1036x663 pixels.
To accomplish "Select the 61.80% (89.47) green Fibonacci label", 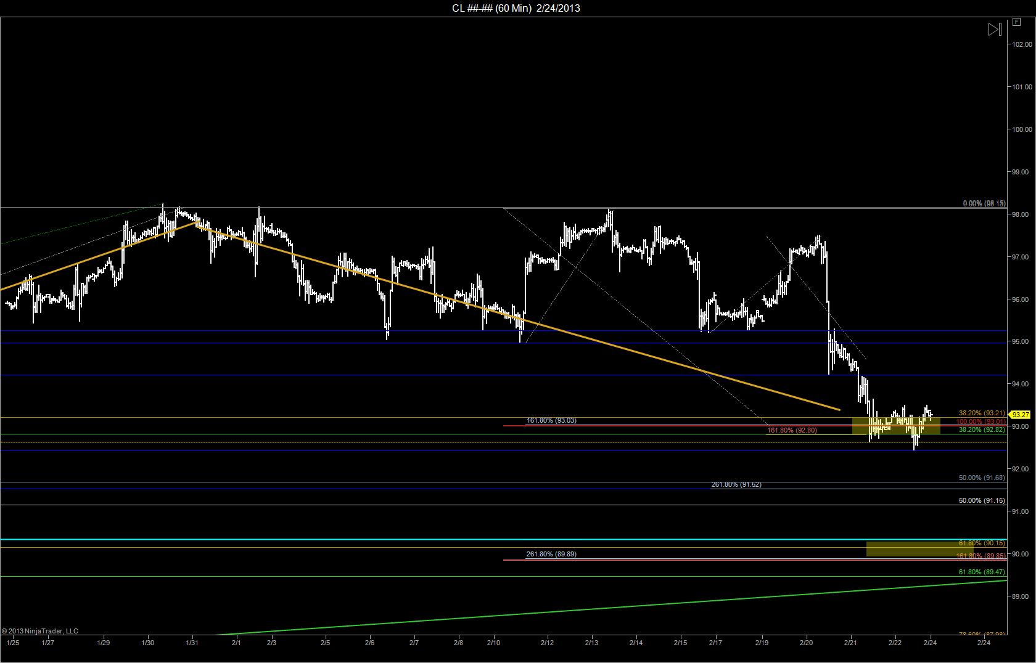I will [982, 572].
